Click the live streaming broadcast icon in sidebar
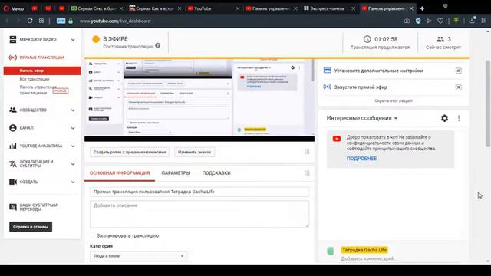This screenshot has height=276, width=491. (x=12, y=58)
